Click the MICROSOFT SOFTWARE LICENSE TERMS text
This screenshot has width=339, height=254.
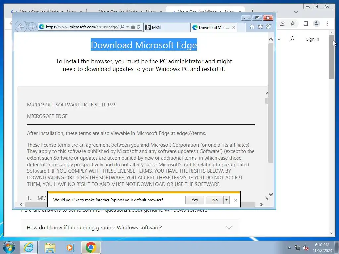(x=72, y=105)
